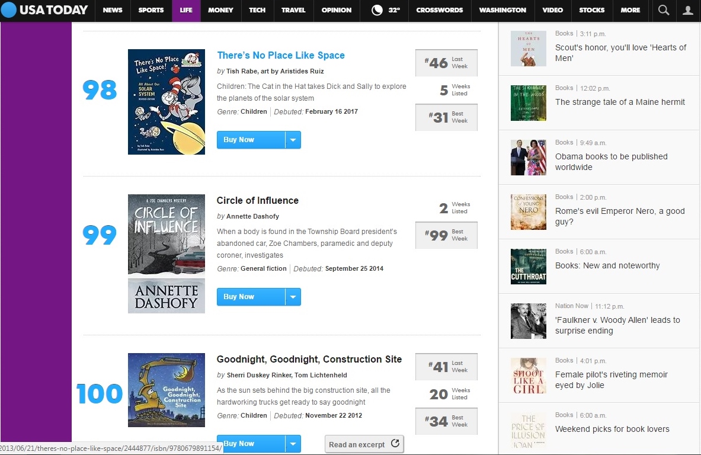This screenshot has width=701, height=455.
Task: Open 'Female pilot's riveting memoir' article
Action: pos(611,380)
